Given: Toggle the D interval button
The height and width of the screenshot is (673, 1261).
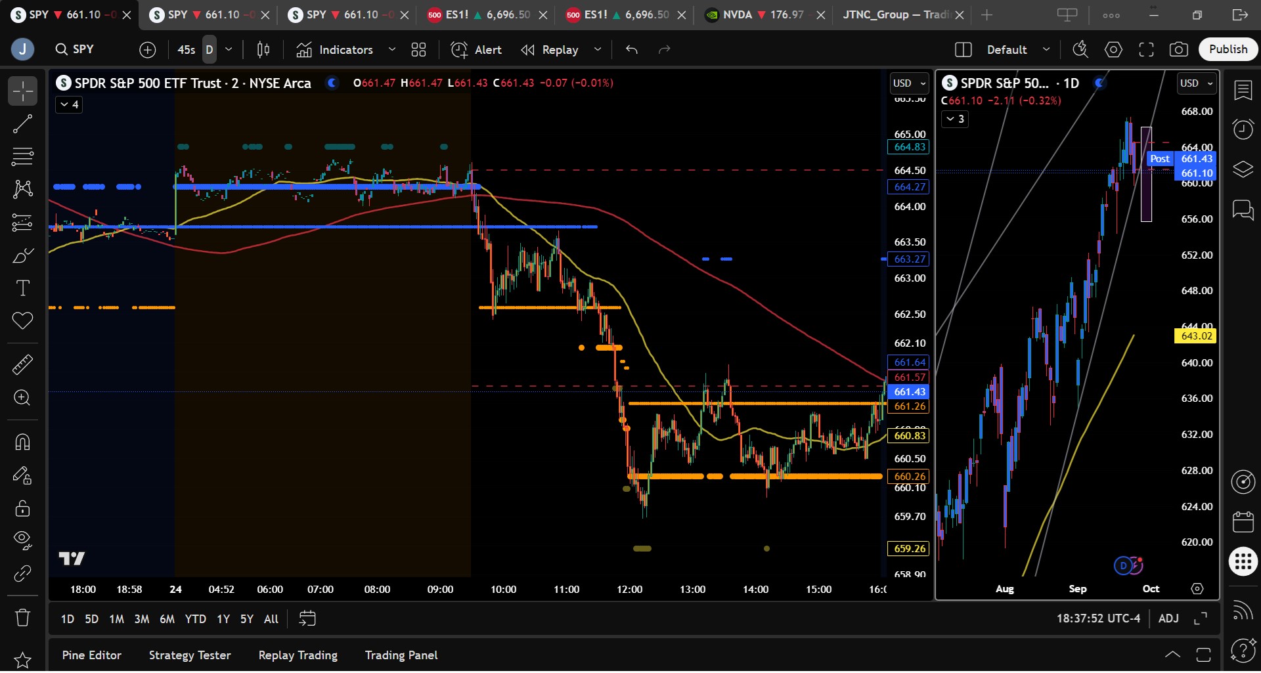Looking at the screenshot, I should [209, 50].
